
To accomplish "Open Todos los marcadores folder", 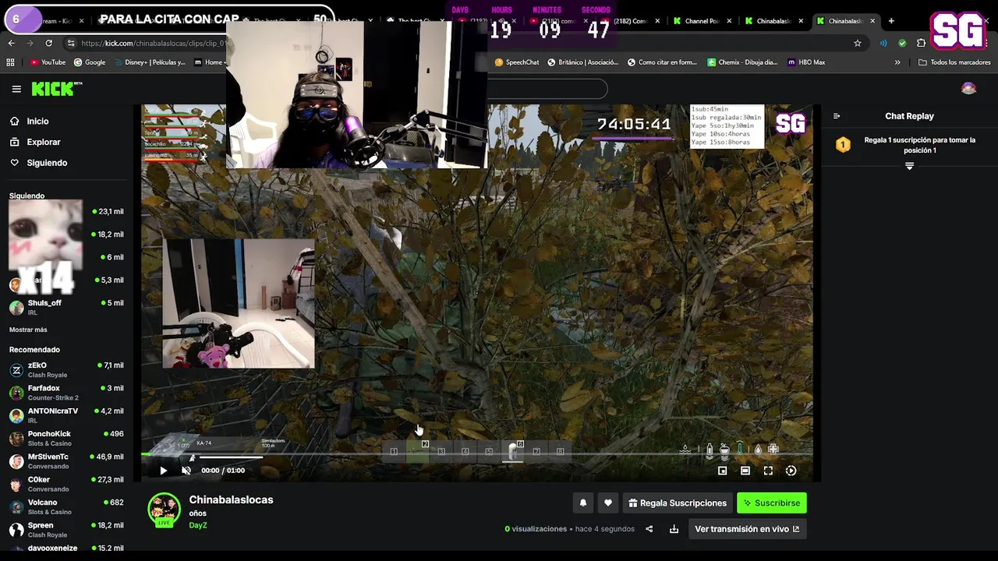I will [x=954, y=62].
